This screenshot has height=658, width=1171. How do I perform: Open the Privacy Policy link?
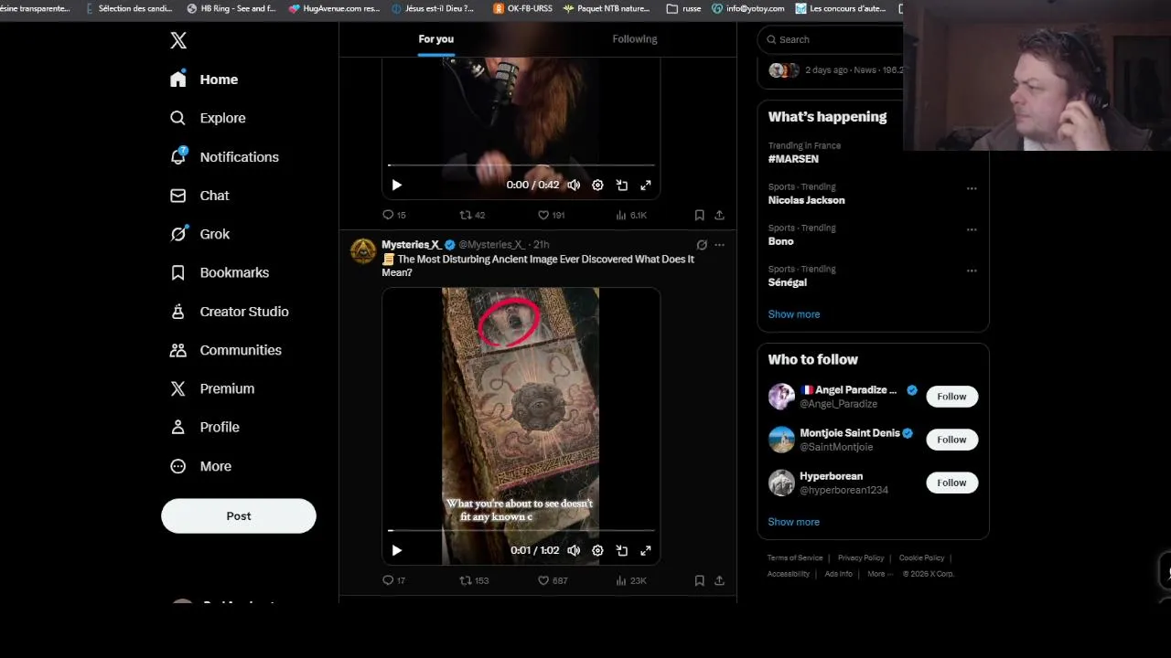tap(861, 557)
